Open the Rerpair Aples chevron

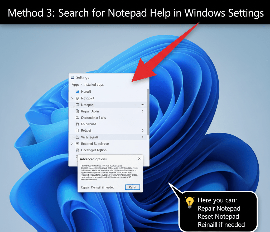(x=143, y=111)
